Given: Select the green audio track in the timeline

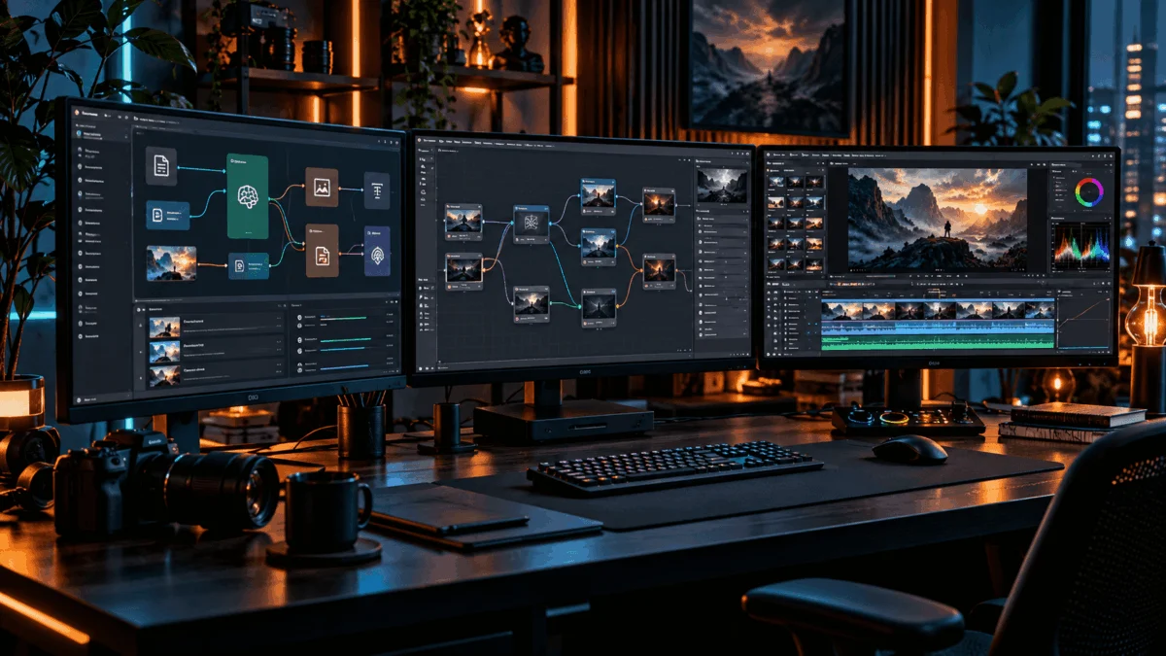Looking at the screenshot, I should 938,342.
